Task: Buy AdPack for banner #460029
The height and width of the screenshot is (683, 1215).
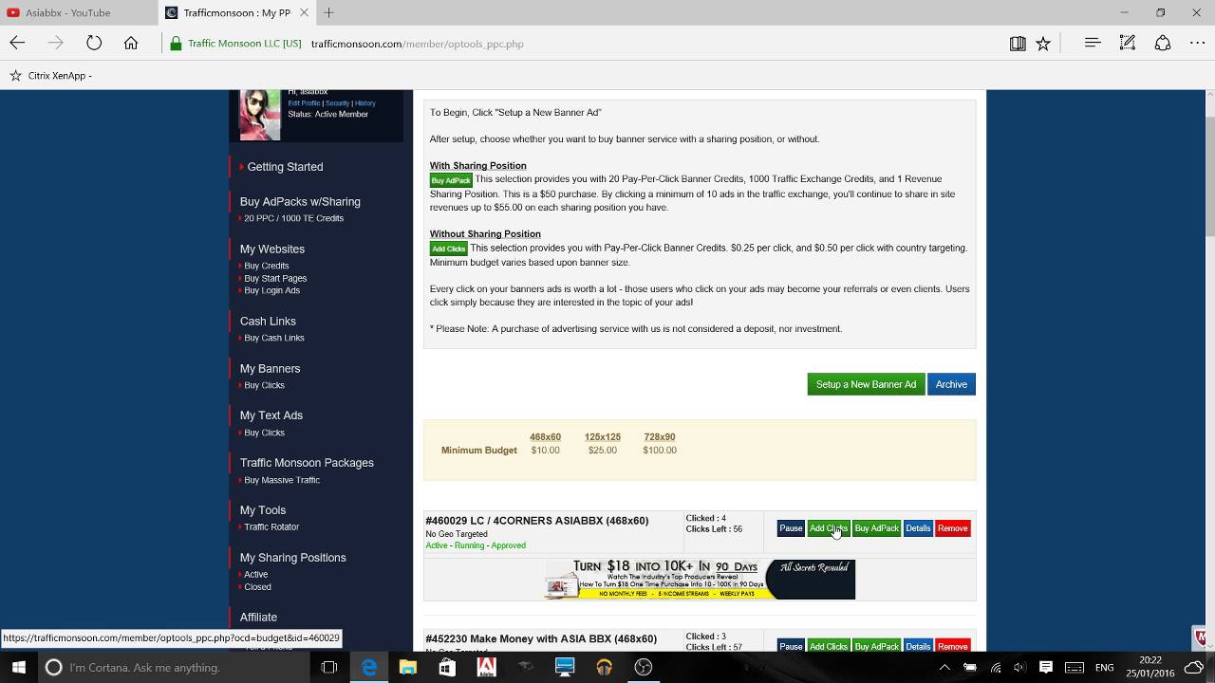Action: tap(876, 528)
